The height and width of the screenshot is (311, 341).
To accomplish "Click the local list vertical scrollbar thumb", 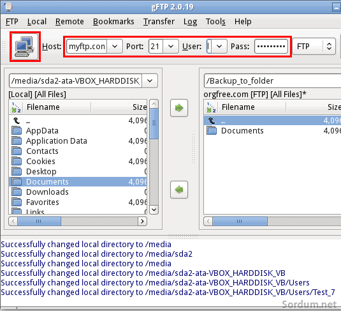I will coord(154,124).
